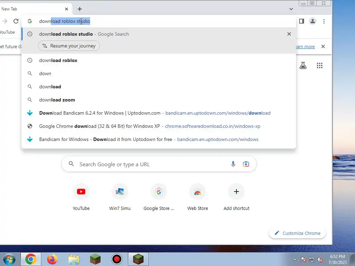Click Resume your journey chip
This screenshot has height=266, width=355.
[x=69, y=46]
